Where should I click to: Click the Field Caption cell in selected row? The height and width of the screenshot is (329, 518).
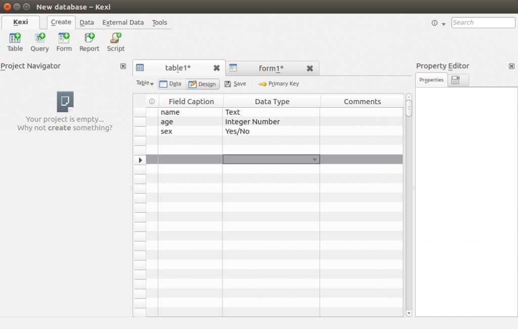pyautogui.click(x=190, y=159)
